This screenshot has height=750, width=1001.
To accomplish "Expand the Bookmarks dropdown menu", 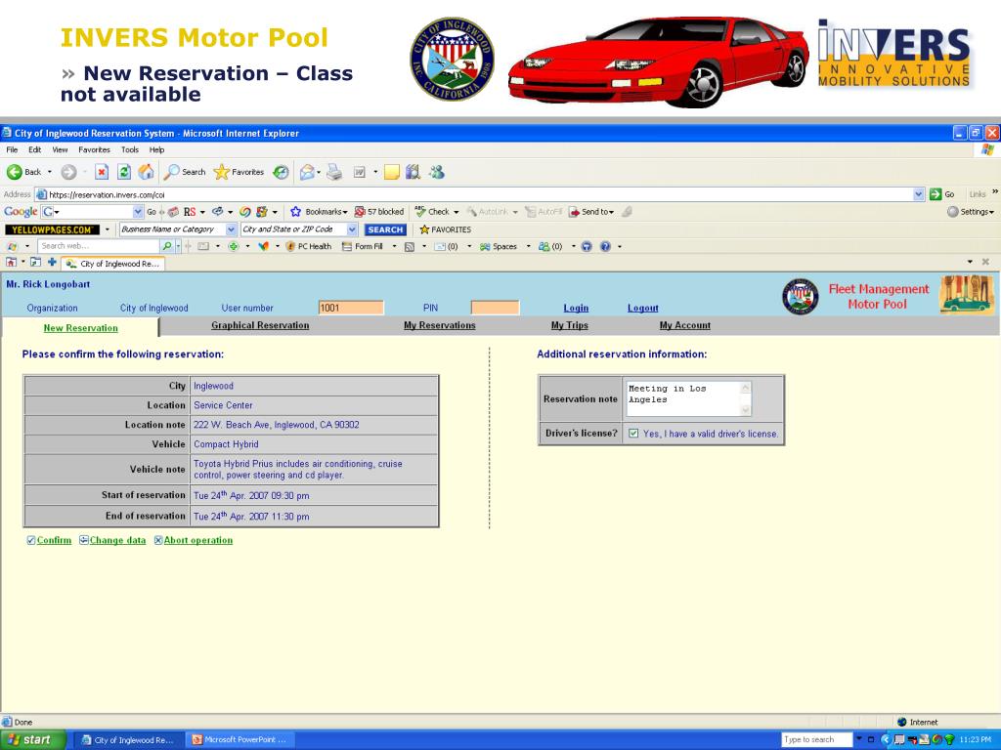I will tap(345, 212).
